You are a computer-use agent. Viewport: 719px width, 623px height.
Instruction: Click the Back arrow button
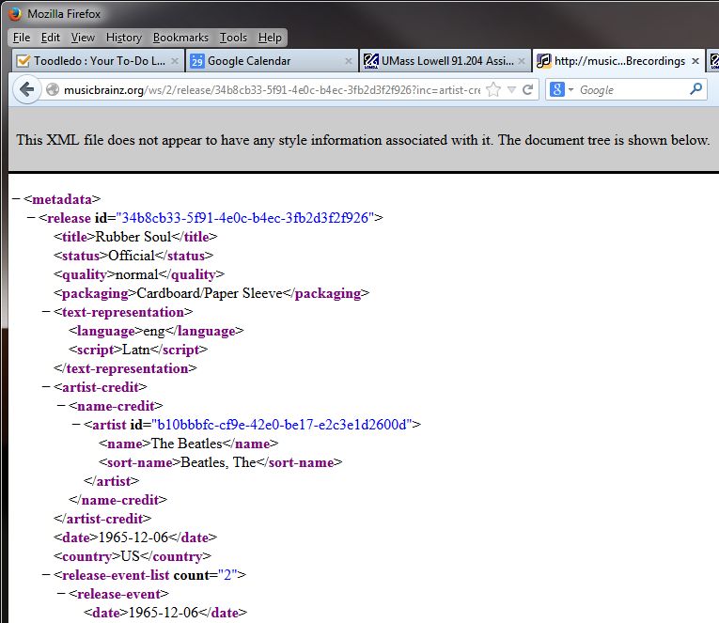click(27, 89)
